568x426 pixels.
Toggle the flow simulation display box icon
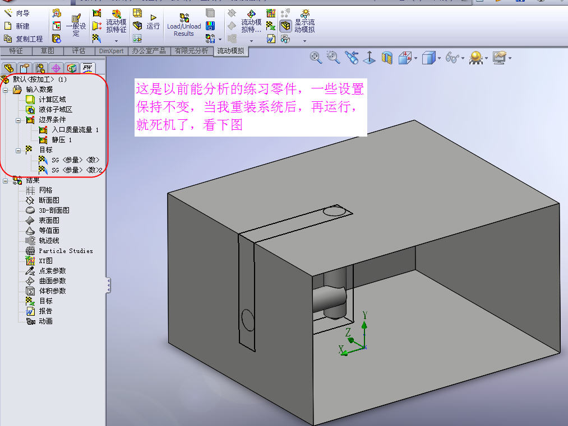pos(285,26)
